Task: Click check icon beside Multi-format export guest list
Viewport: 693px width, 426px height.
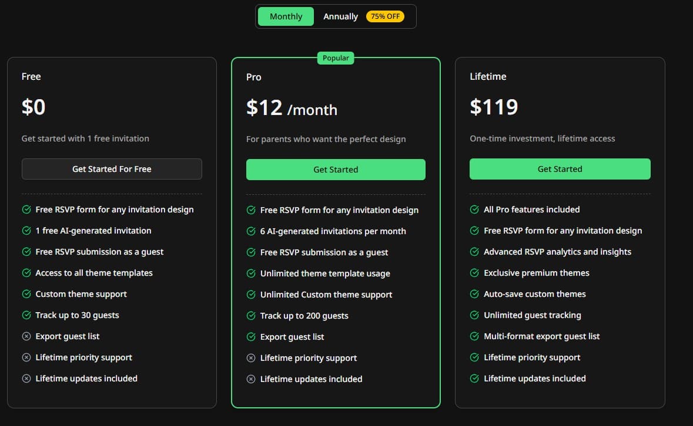Action: pos(474,336)
